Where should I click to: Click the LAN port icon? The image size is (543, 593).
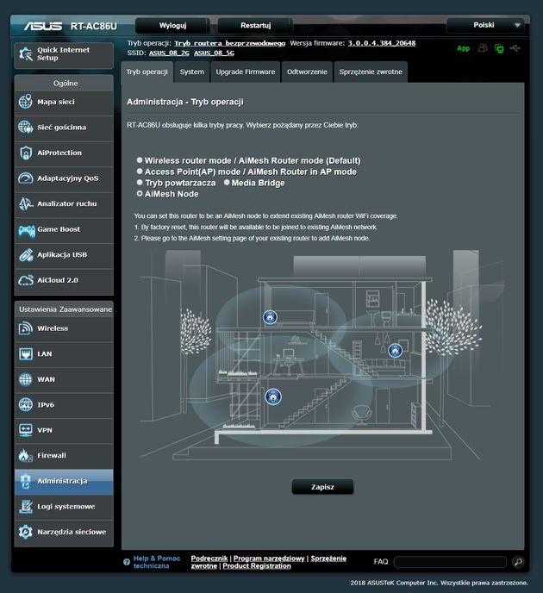(25, 354)
